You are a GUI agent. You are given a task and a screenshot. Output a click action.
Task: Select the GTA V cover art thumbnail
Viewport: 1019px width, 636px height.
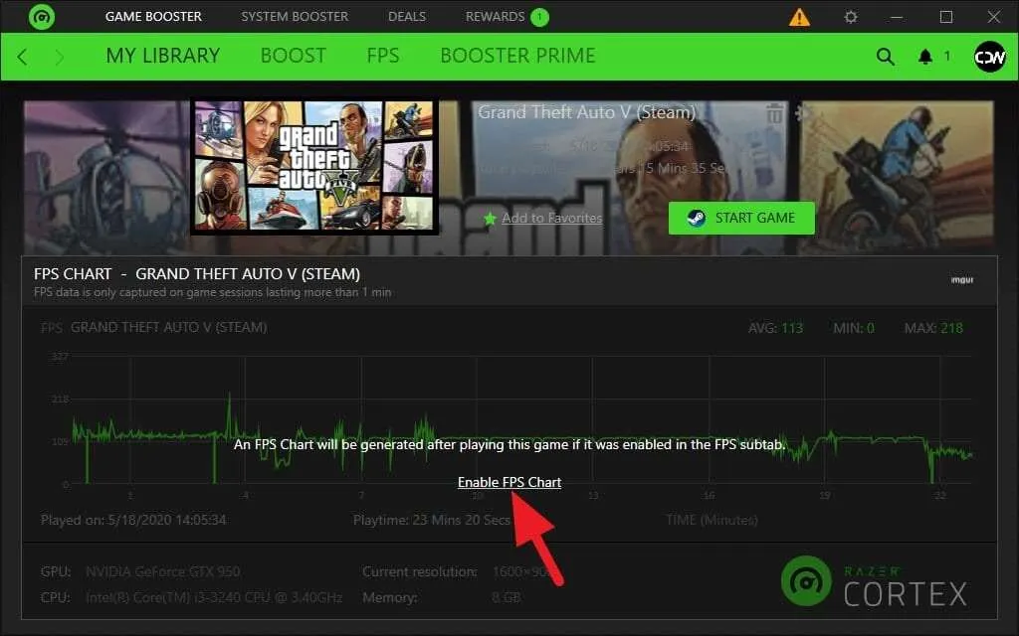314,166
